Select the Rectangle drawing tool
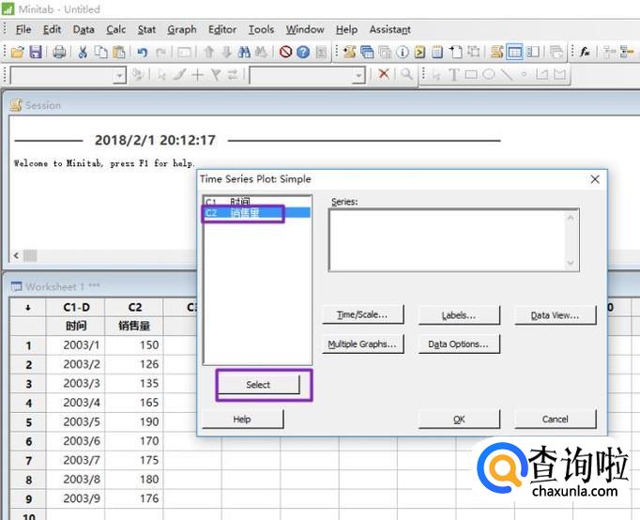Viewport: 640px width, 520px height. point(471,75)
